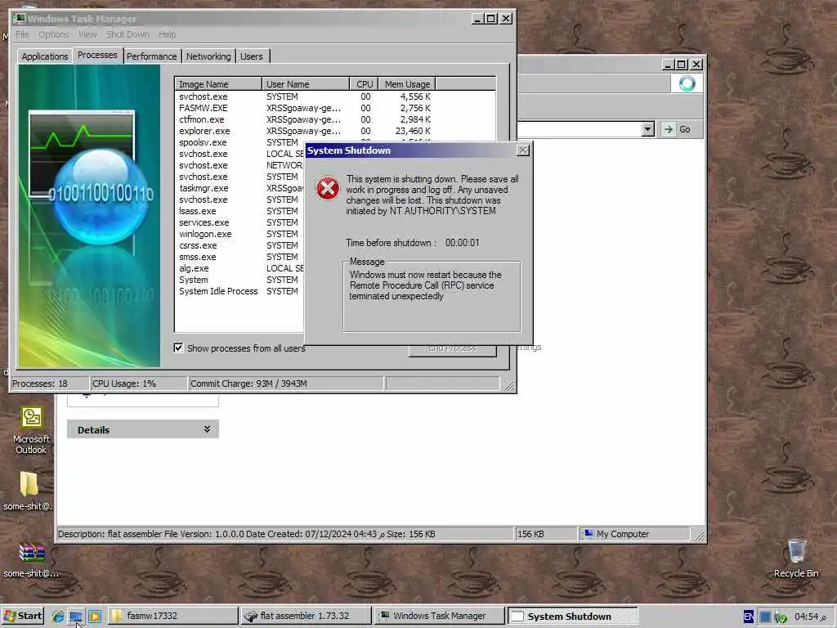Viewport: 837px width, 628px height.
Task: Switch to the Networking tab
Action: click(x=208, y=56)
